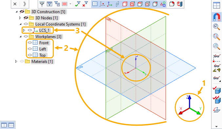Viewport: 222px width, 129px height.
Task: Hide the Front workplane eye icon
Action: [30, 43]
